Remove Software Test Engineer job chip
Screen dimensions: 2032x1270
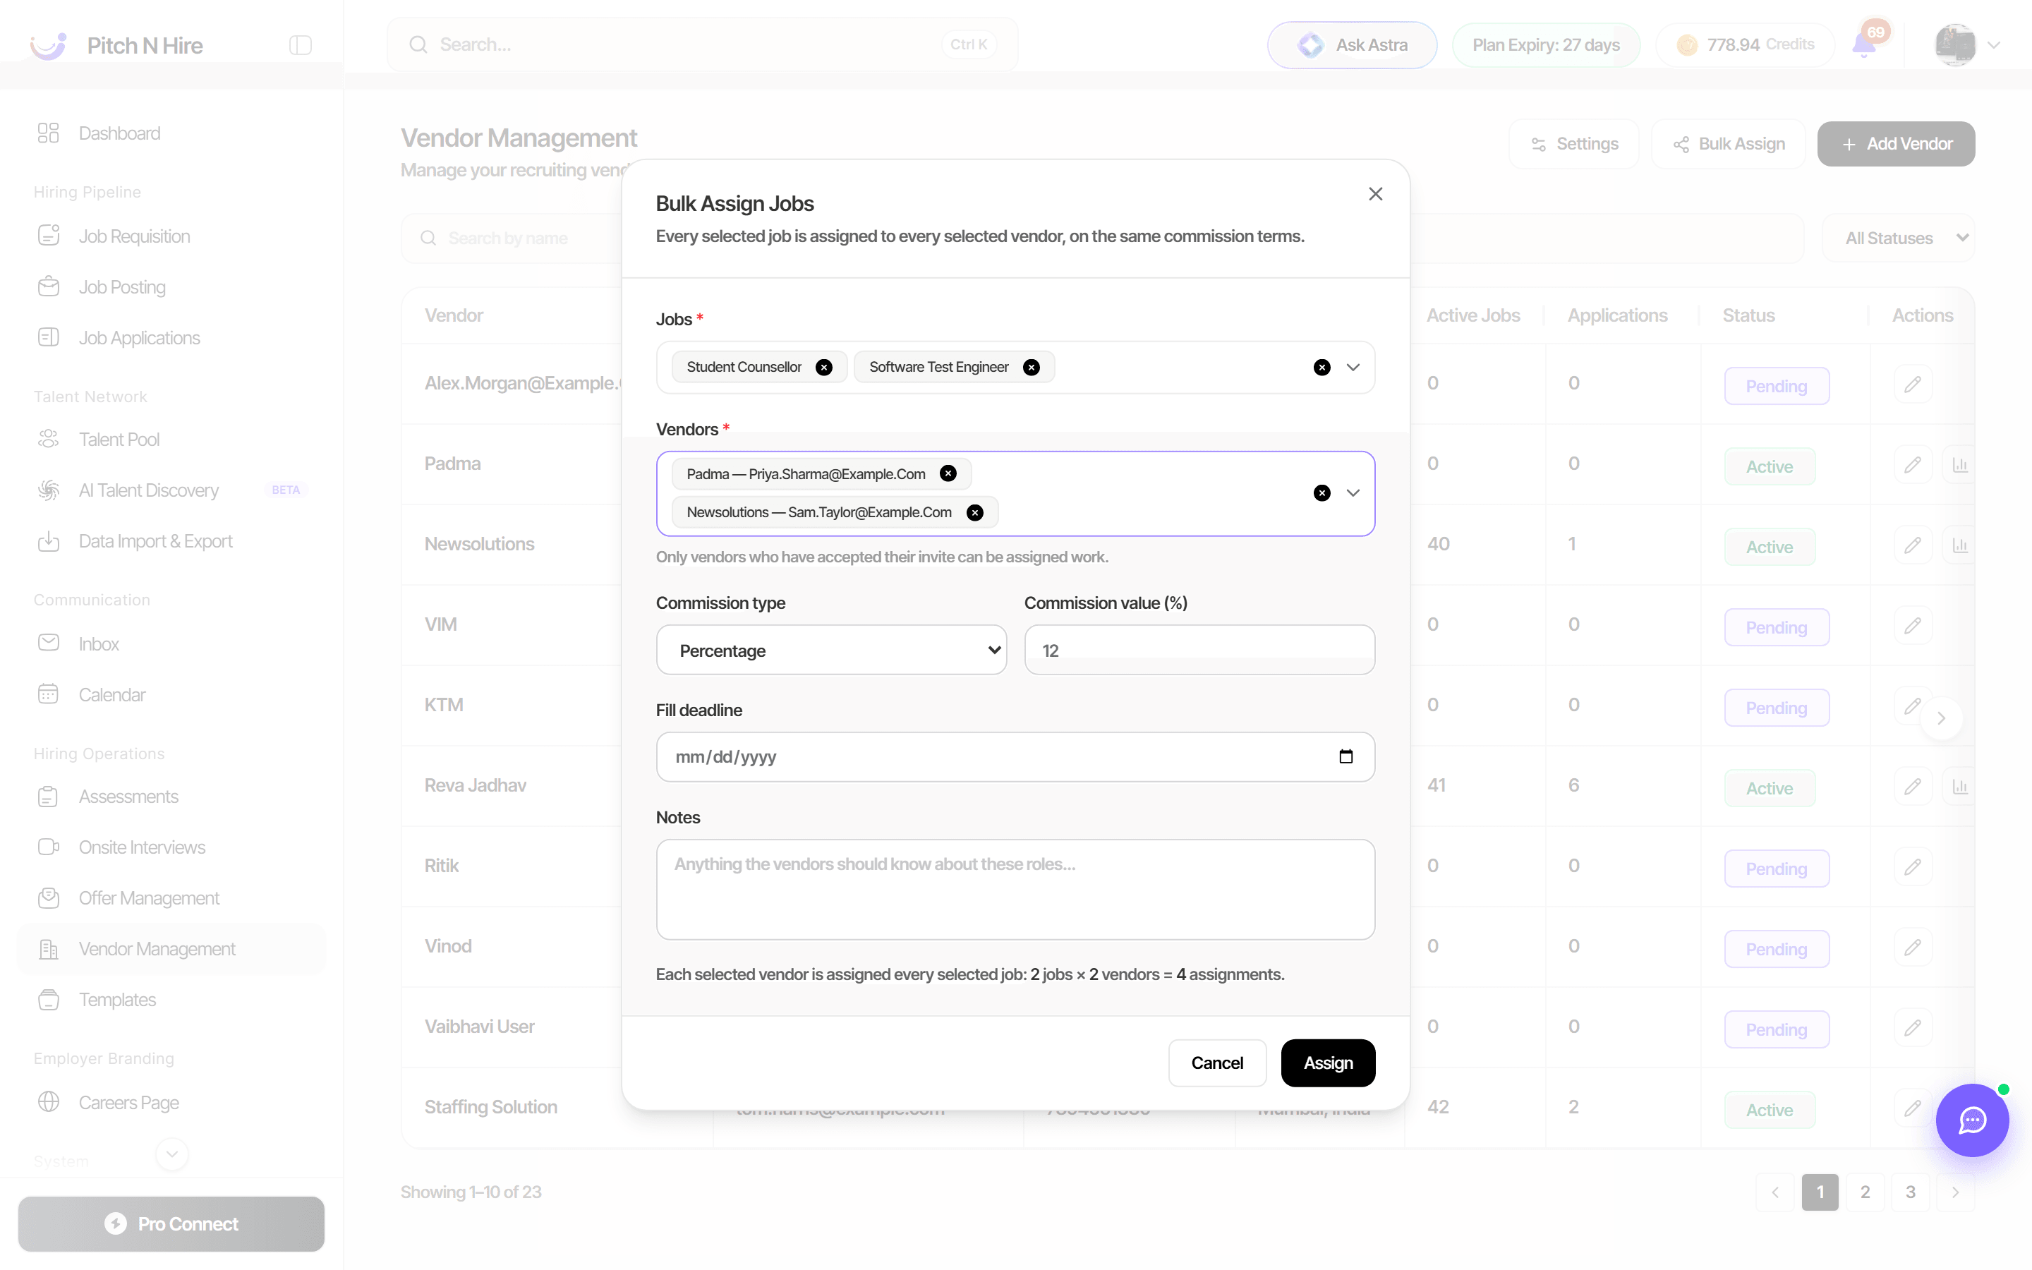1031,367
